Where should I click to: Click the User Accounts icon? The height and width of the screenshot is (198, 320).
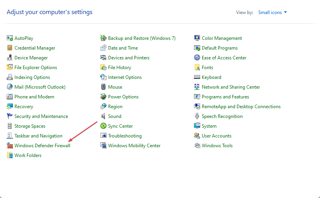pyautogui.click(x=197, y=136)
